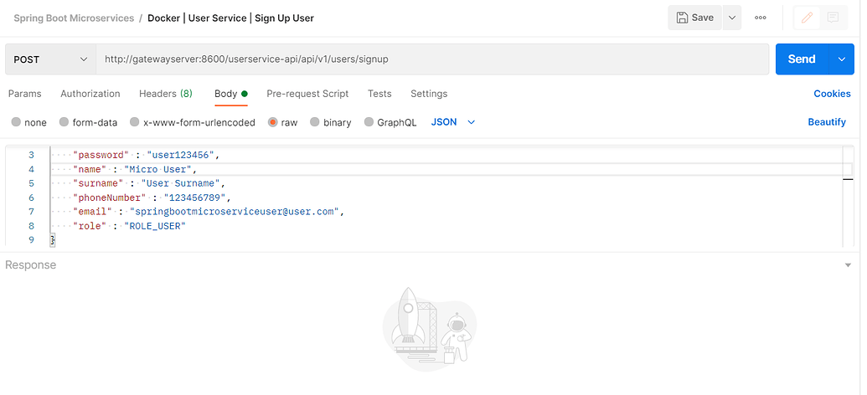The width and height of the screenshot is (867, 395).
Task: Expand the Send button dropdown arrow
Action: click(841, 59)
